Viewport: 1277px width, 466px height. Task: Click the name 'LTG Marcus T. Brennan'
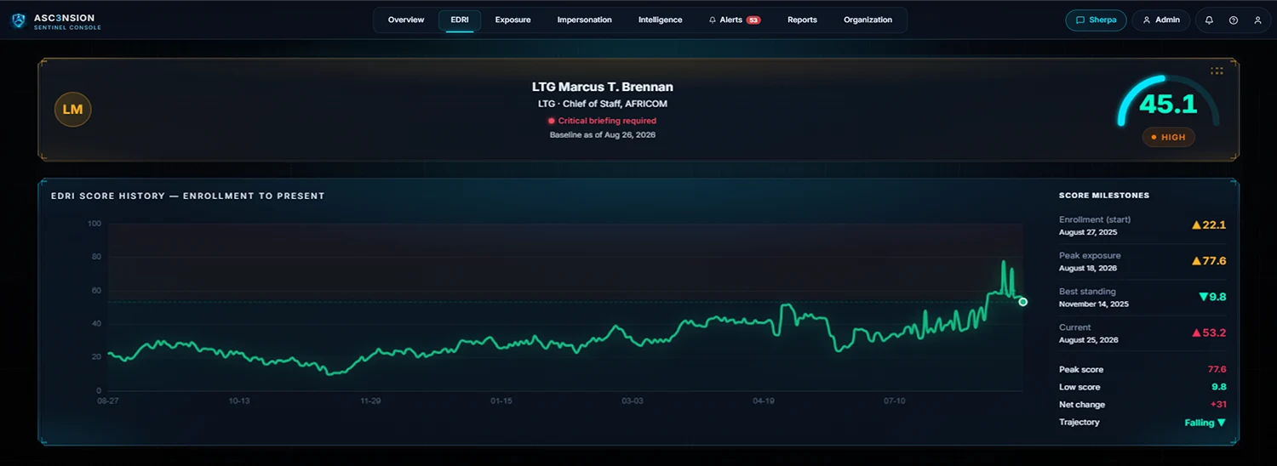(602, 87)
